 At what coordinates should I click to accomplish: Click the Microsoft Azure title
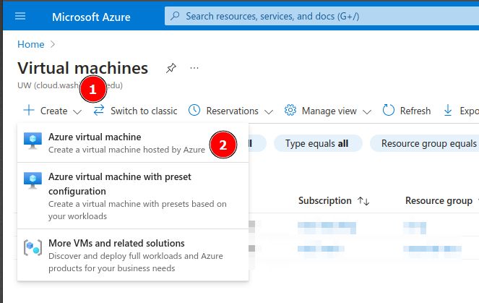[x=91, y=17]
